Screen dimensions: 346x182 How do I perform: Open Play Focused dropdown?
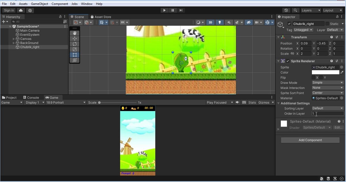pyautogui.click(x=220, y=102)
